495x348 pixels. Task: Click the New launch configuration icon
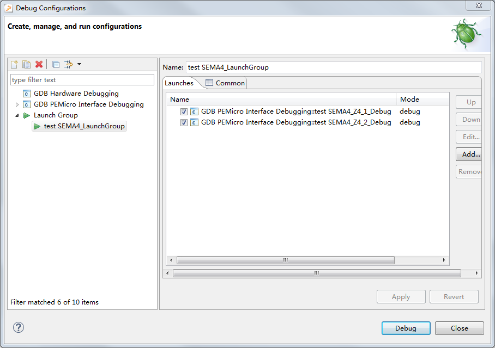tap(14, 64)
